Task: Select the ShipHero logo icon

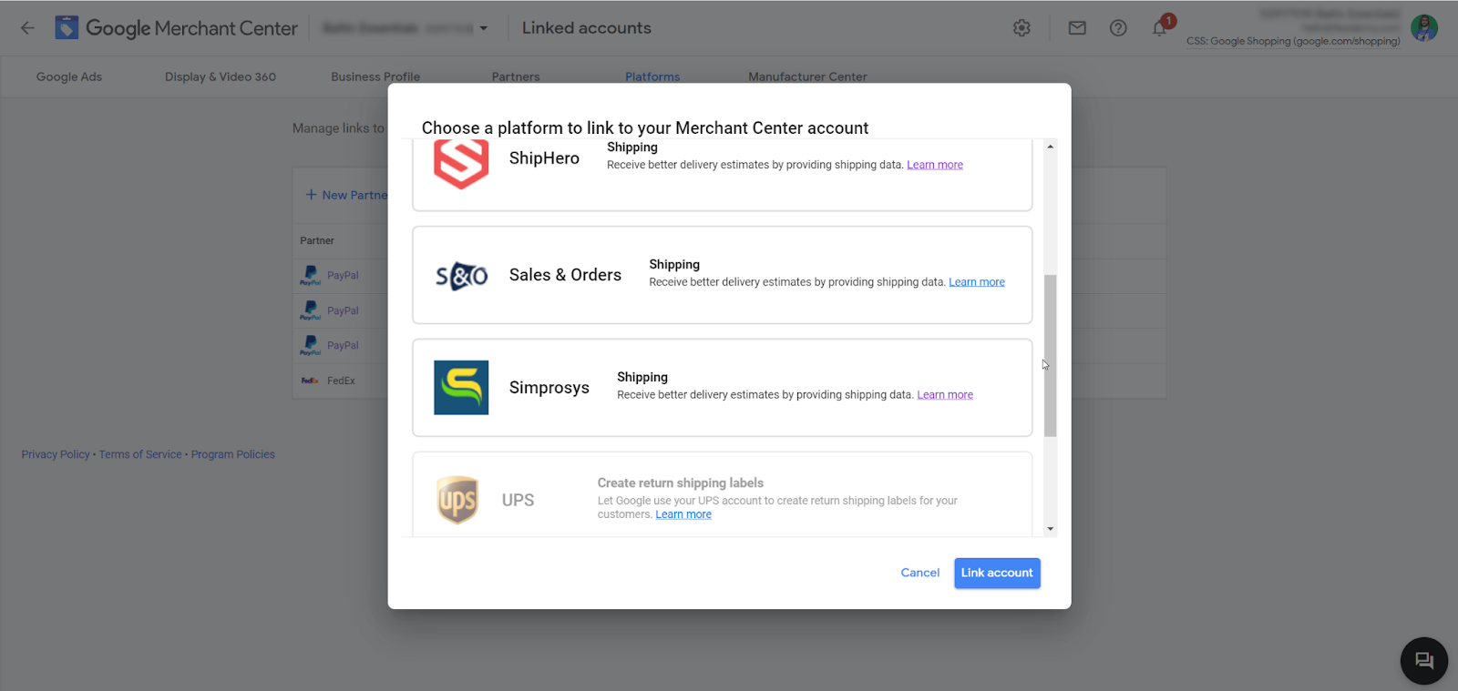Action: tap(461, 164)
